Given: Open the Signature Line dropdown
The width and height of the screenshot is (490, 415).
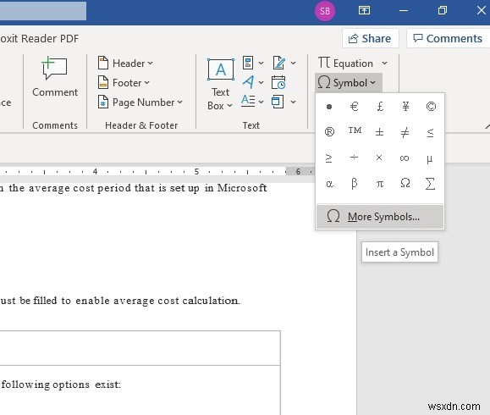Looking at the screenshot, I should pyautogui.click(x=284, y=63).
